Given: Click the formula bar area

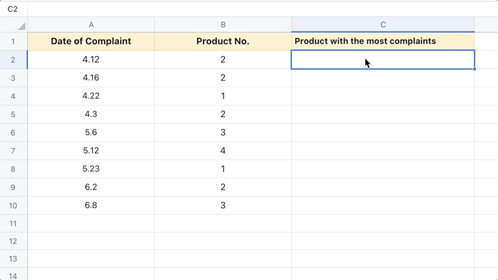Looking at the screenshot, I should [x=260, y=9].
